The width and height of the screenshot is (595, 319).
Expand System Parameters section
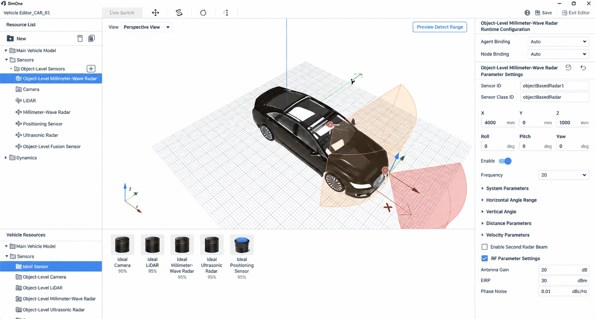pyautogui.click(x=483, y=188)
